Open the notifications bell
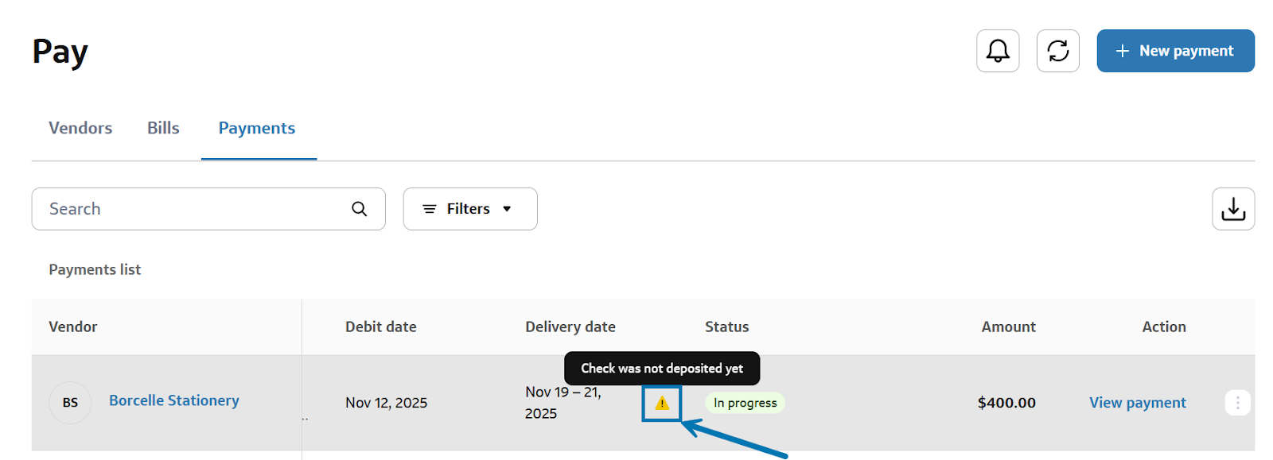 point(998,51)
